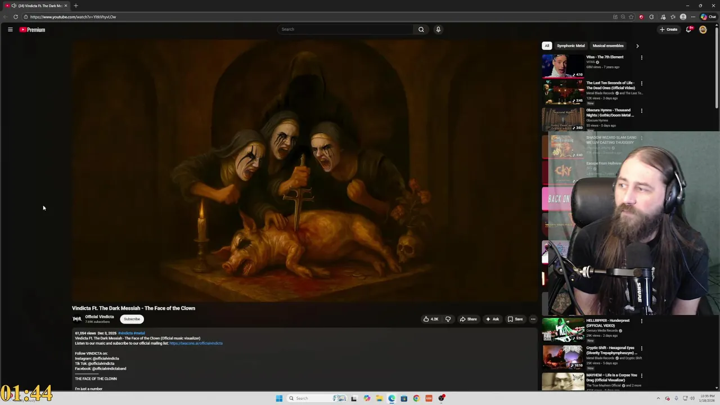Open File Explorer from the taskbar
This screenshot has height=405, width=720.
pos(379,398)
